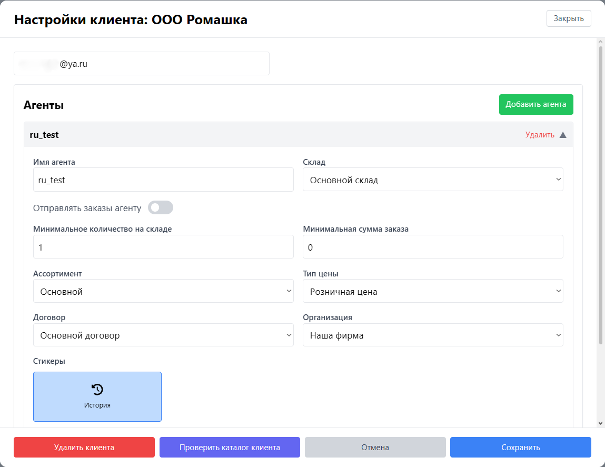Focus the Имя агента input field
Screen dimensions: 605x467
pyautogui.click(x=163, y=180)
